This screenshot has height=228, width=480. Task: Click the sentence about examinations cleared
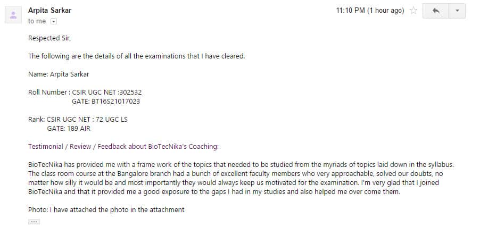tap(137, 56)
